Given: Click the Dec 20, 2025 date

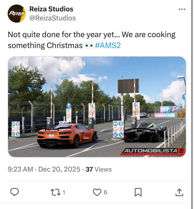Looking at the screenshot, I should [x=59, y=169].
